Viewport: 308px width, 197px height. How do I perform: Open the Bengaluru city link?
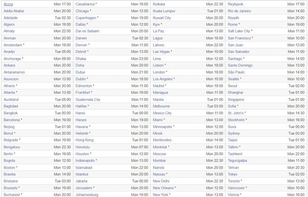point(12,147)
